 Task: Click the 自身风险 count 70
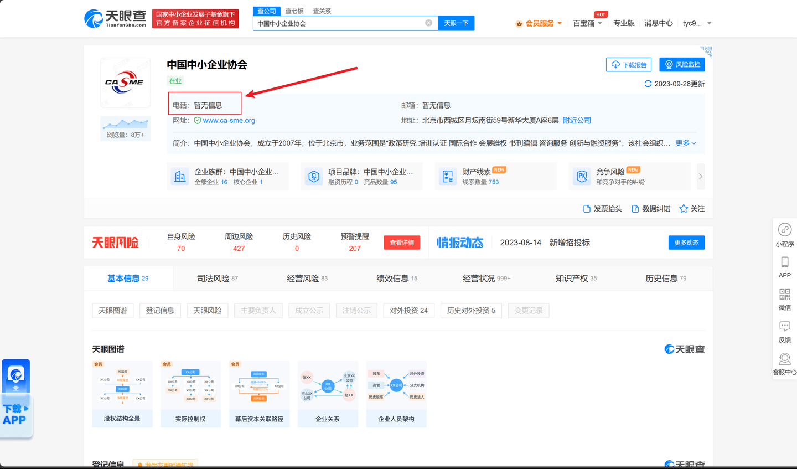(x=181, y=249)
